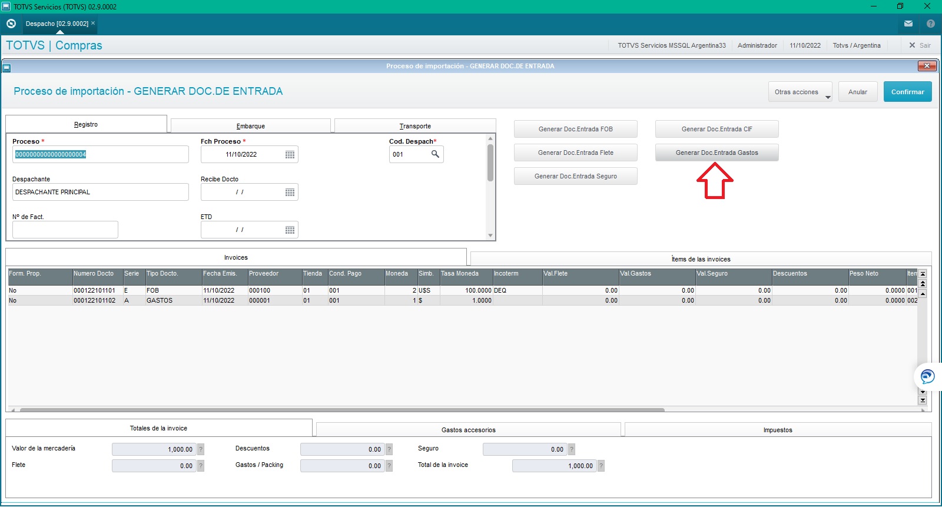The height and width of the screenshot is (507, 942).
Task: Click the Nº de Fact. input field
Action: 65,230
